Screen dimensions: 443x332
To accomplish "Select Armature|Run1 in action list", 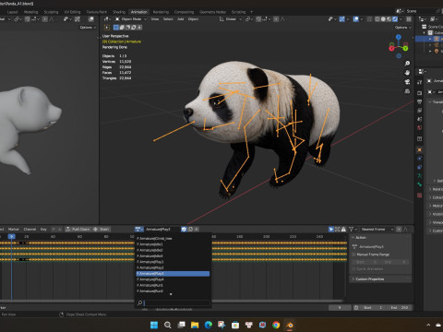I will click(173, 285).
